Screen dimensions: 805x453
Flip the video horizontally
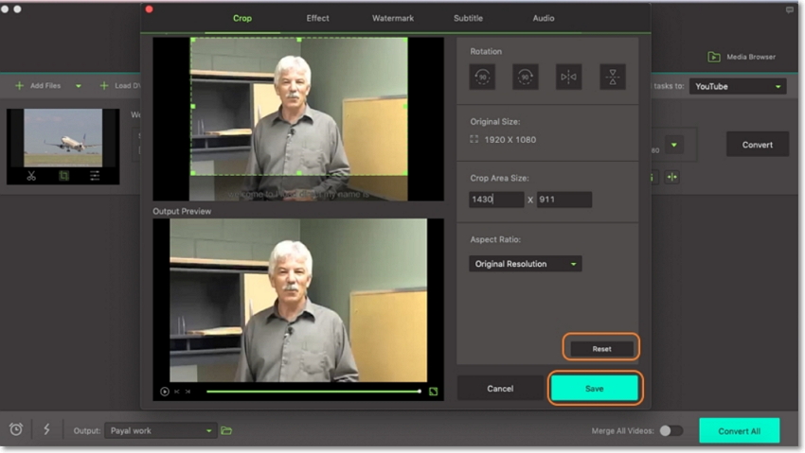(x=569, y=77)
